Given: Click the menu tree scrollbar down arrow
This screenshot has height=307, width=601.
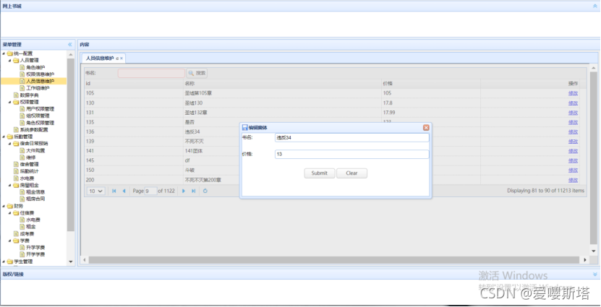Looking at the screenshot, I should [x=71, y=261].
